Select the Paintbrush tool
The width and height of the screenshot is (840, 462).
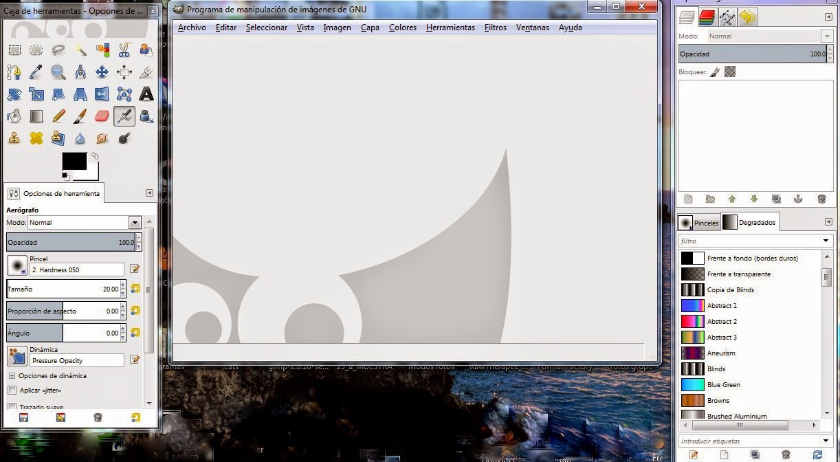point(80,116)
